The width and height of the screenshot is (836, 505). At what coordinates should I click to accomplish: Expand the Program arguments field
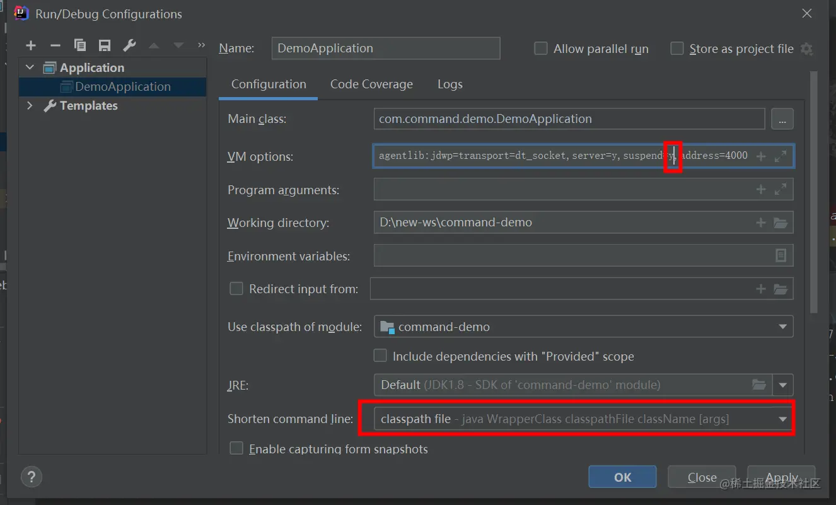781,189
